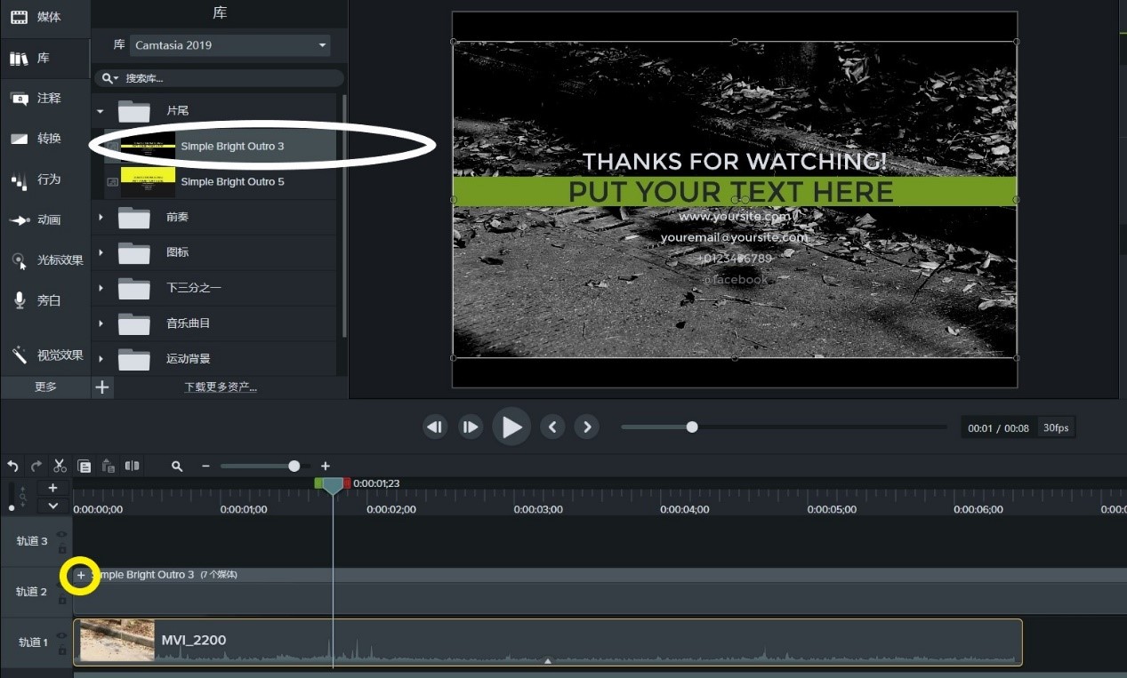Click the Undo arrow in timeline toolbar
The width and height of the screenshot is (1127, 678).
coord(12,466)
